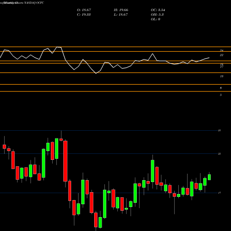Viewport: 231px width, 231px height.
Task: Click the high value 'H: 19.66'
Action: click(121, 10)
